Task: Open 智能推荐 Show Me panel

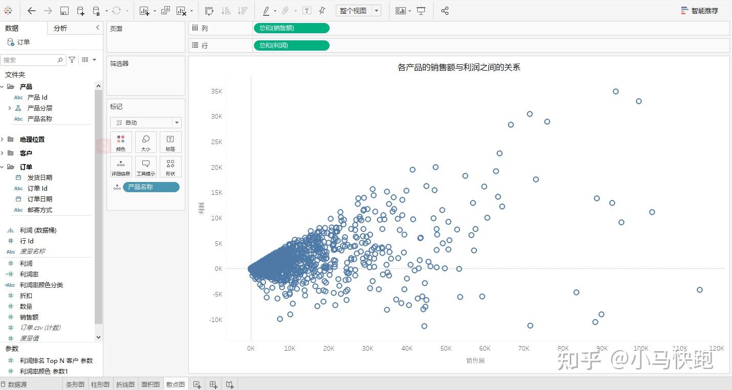Action: coord(699,11)
